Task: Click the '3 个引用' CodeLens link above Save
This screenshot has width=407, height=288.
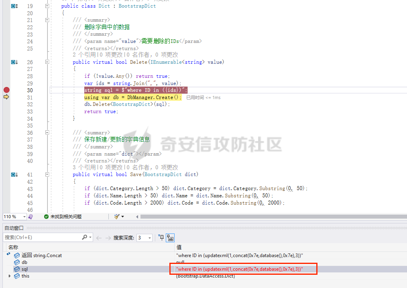Action: tap(84, 168)
